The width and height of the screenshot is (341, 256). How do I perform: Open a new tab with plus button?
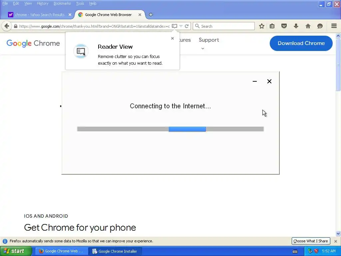click(x=151, y=15)
